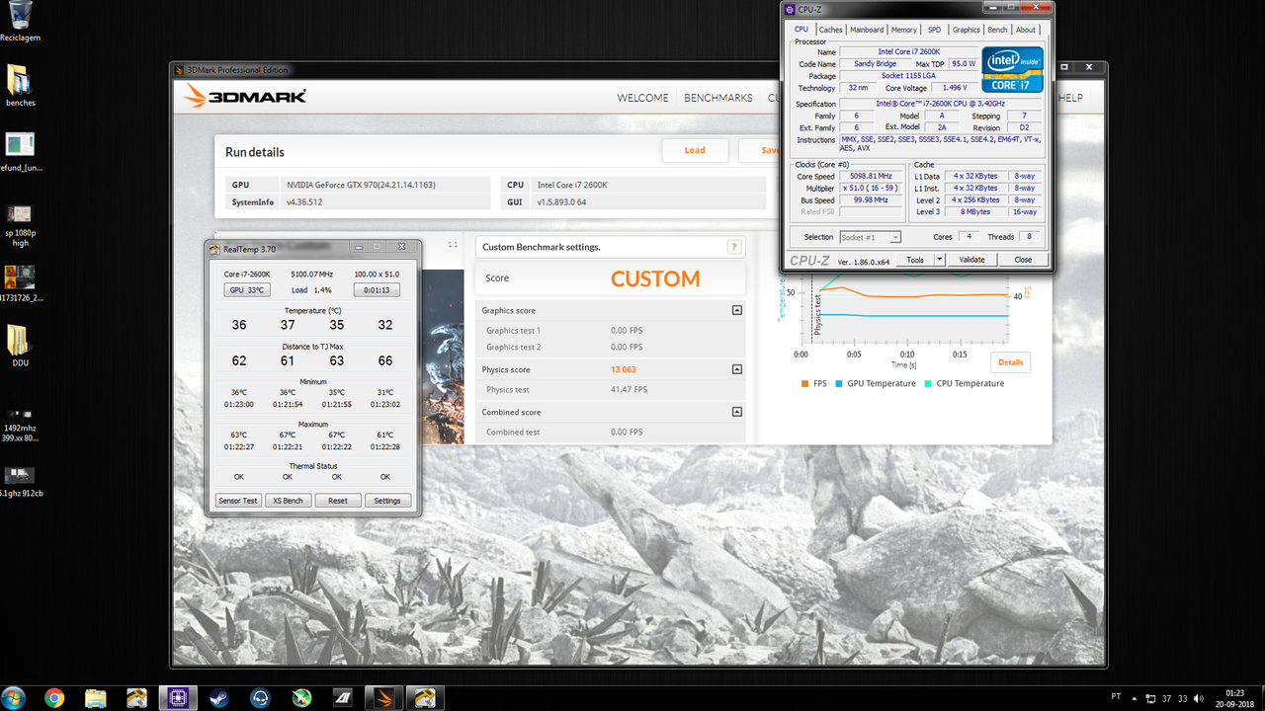
Task: Click the Physics test 41.47 FPS value
Action: pos(629,389)
